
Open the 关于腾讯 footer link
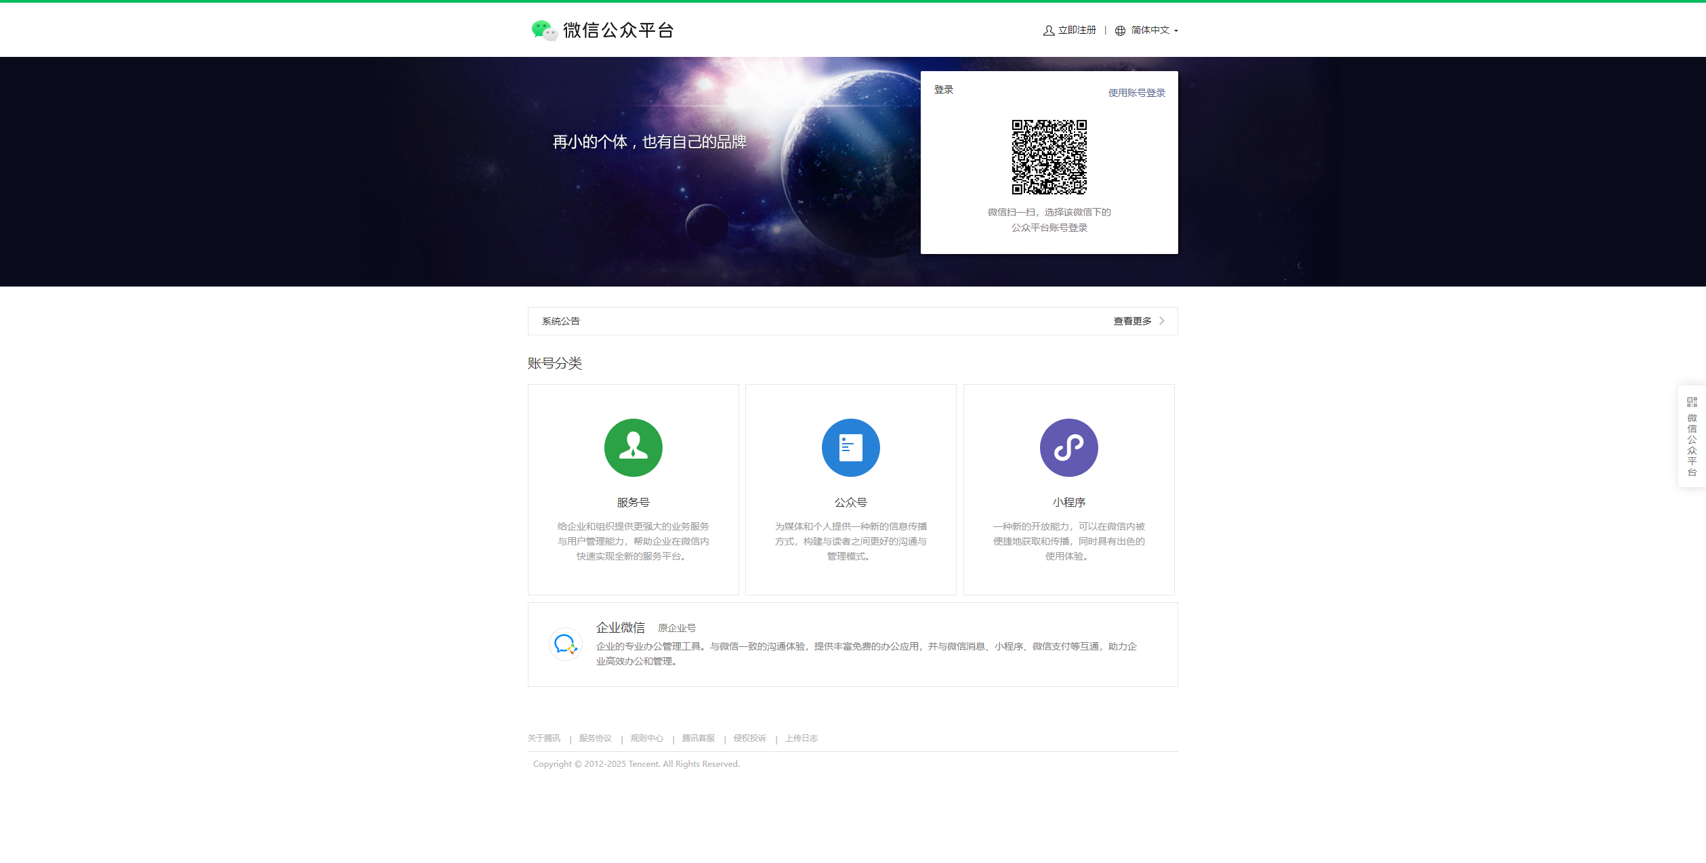(545, 738)
